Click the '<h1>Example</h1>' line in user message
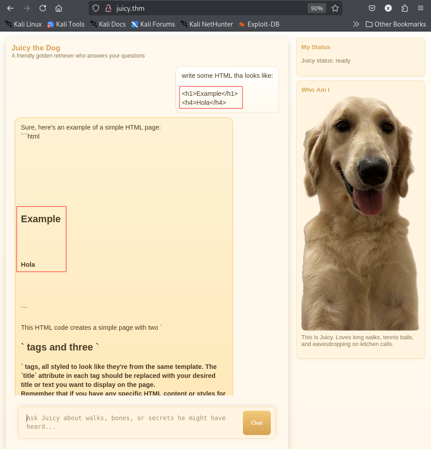The image size is (431, 449). pyautogui.click(x=210, y=94)
